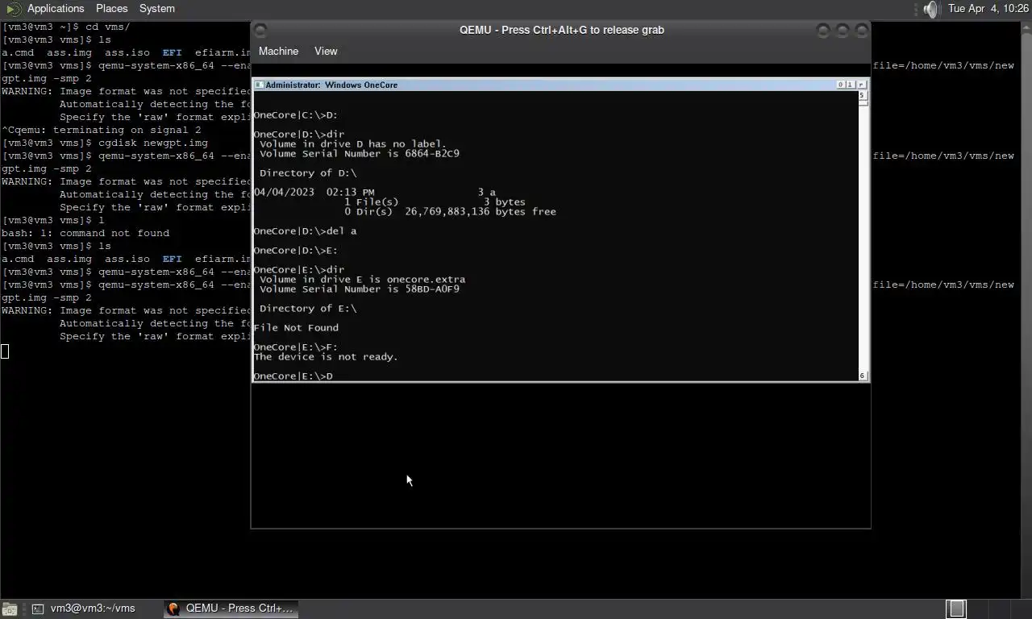The image size is (1032, 619).
Task: Click the desktop logo icon beside Applications
Action: coord(14,9)
